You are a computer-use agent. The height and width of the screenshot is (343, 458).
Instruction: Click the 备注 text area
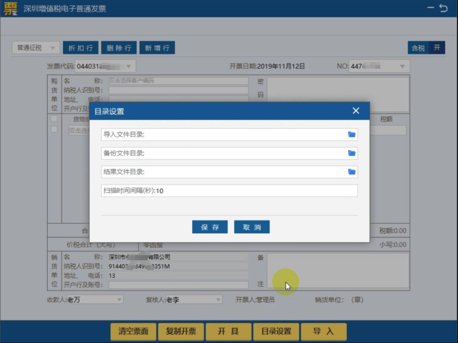338,270
